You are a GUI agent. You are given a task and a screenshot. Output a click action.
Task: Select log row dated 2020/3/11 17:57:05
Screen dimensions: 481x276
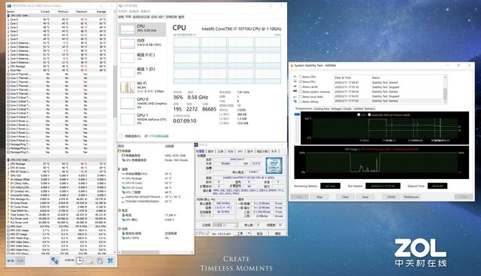coord(389,101)
